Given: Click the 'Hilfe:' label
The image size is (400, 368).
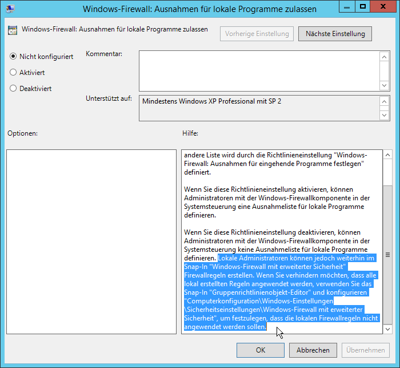Looking at the screenshot, I should coord(190,133).
